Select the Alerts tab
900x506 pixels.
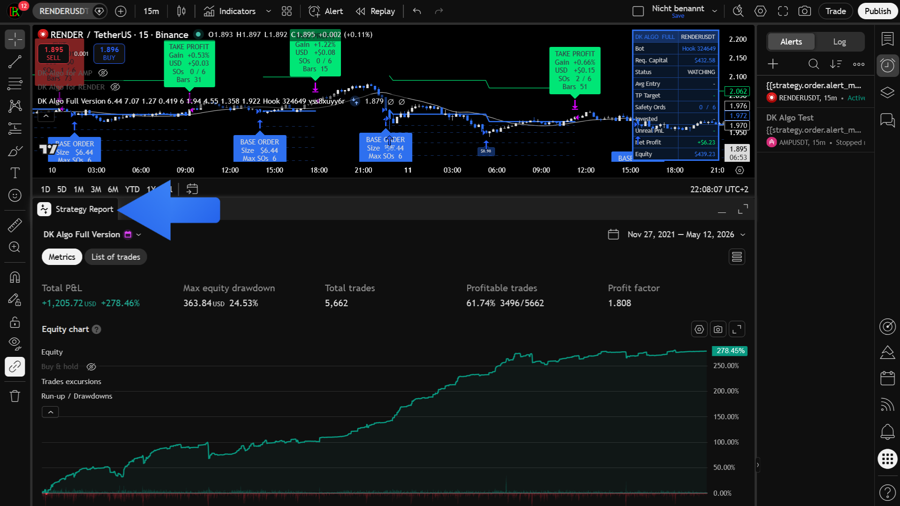[791, 42]
